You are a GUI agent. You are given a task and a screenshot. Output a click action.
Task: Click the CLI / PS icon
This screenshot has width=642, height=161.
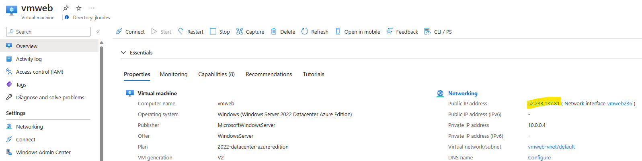click(427, 31)
